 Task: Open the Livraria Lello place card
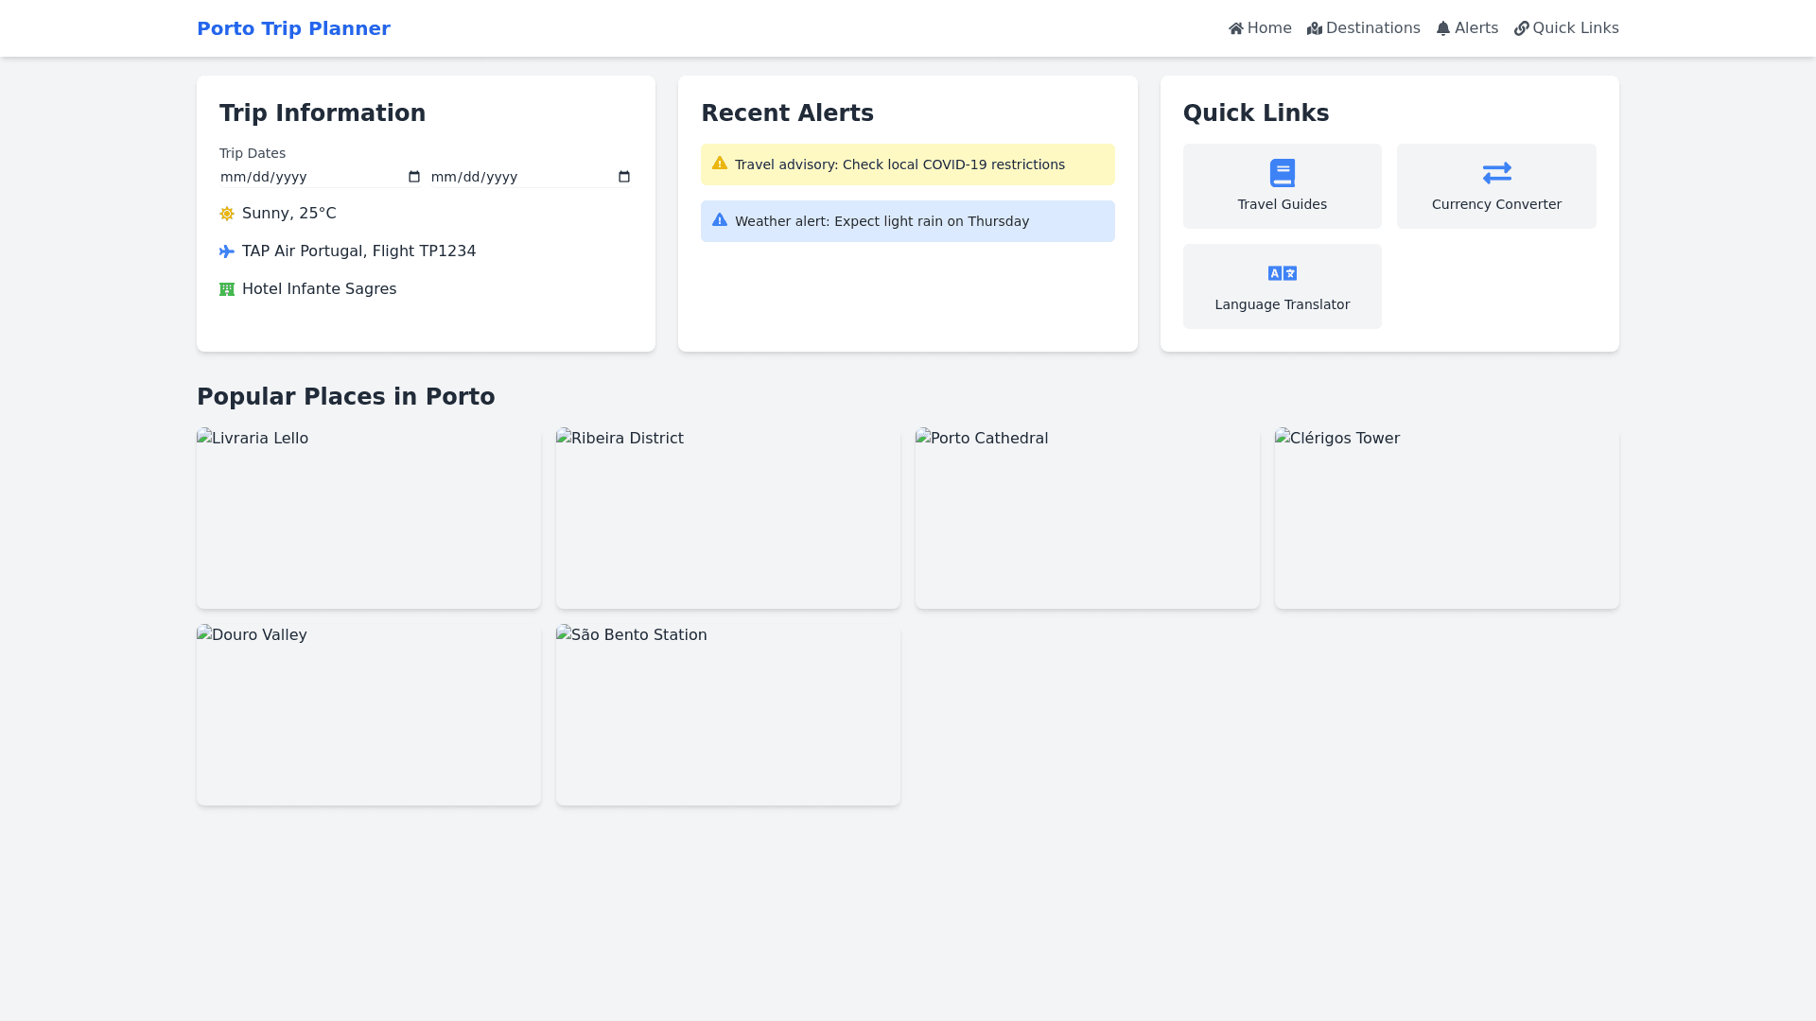(x=369, y=518)
